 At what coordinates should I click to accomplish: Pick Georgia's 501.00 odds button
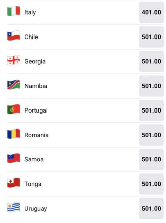(151, 61)
